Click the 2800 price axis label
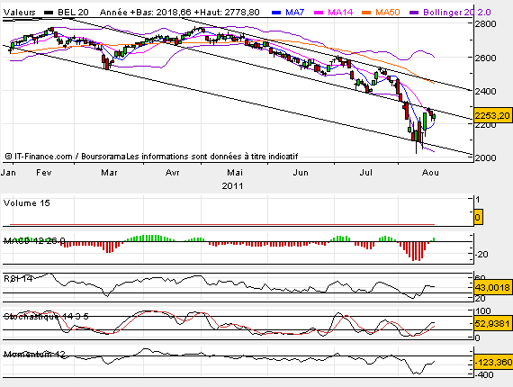This screenshot has width=513, height=387. pos(485,24)
